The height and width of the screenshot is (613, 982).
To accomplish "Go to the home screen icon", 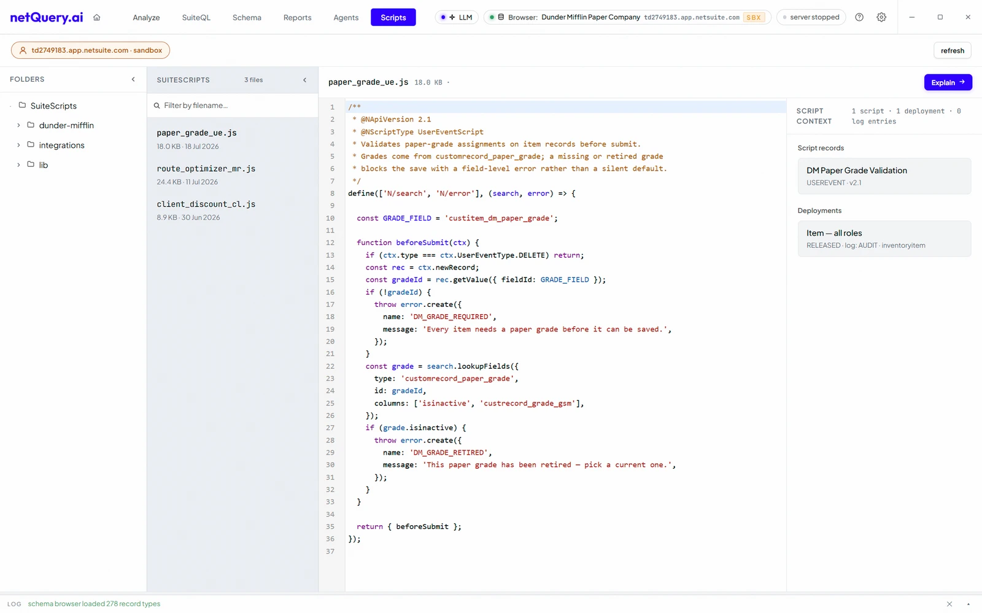I will (x=96, y=17).
